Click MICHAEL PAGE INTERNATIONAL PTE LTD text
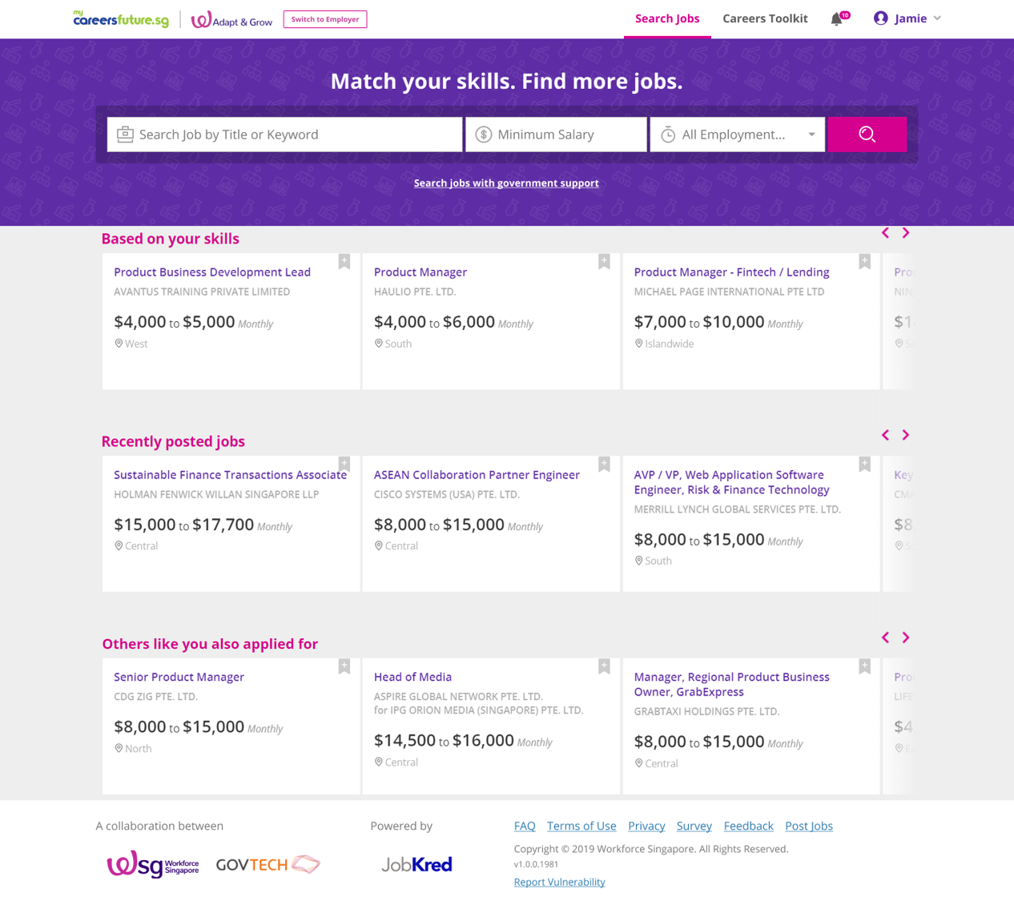This screenshot has width=1014, height=901. click(x=729, y=292)
